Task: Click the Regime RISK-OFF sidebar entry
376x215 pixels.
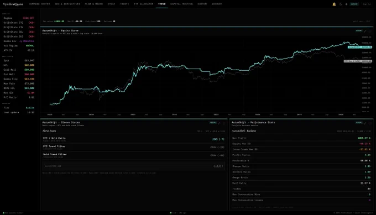Action: 19,18
